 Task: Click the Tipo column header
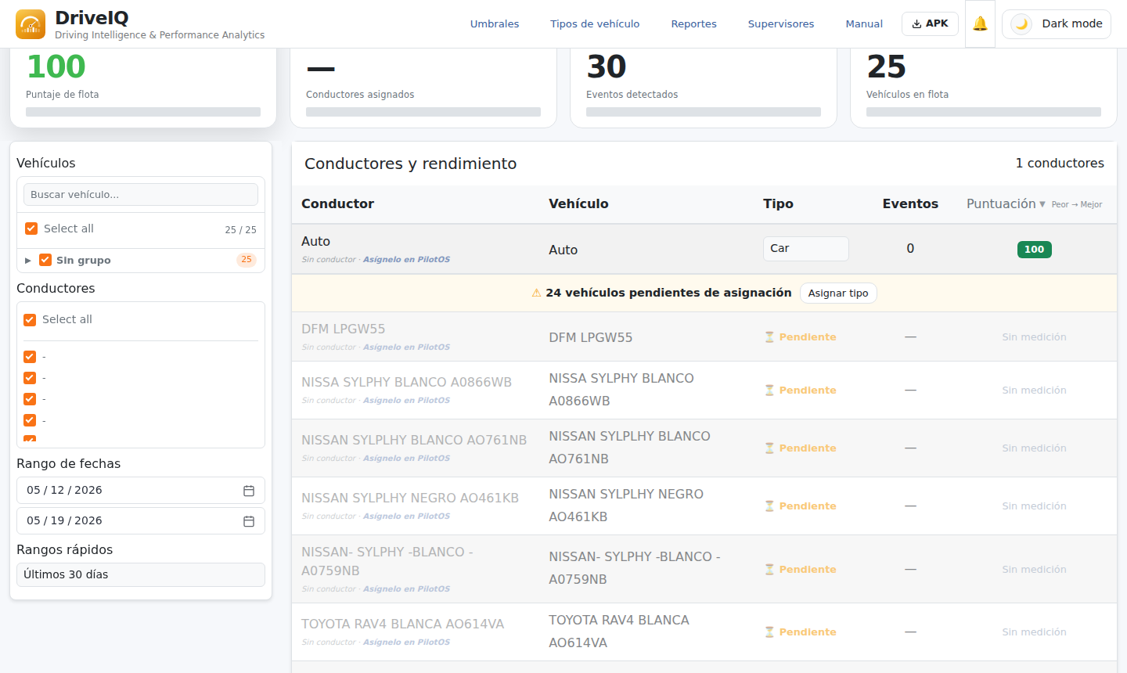(778, 203)
